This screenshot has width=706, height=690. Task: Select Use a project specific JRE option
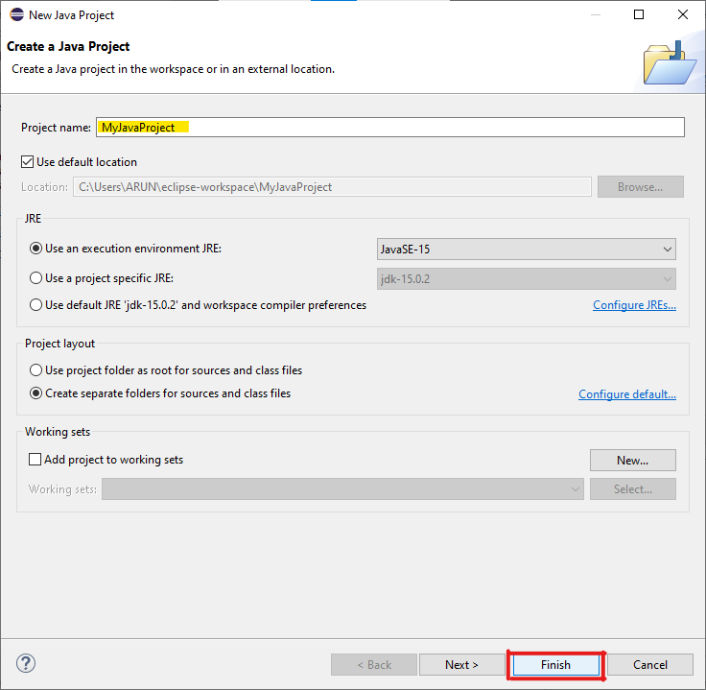point(36,278)
